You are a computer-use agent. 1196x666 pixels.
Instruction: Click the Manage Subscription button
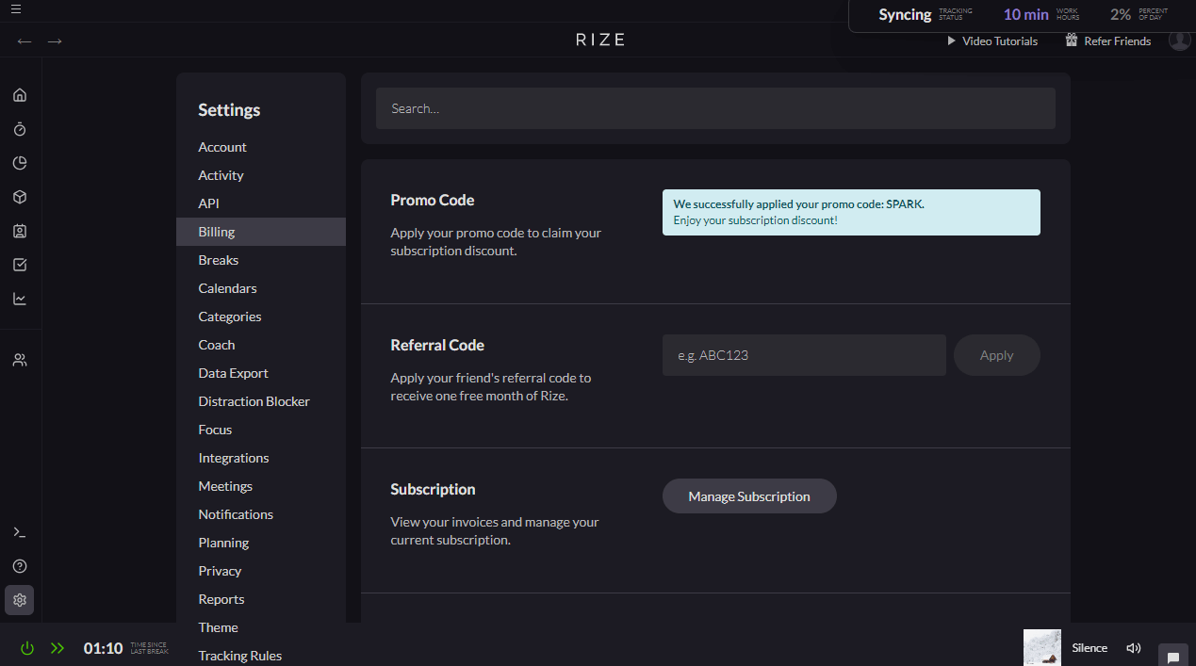point(749,496)
